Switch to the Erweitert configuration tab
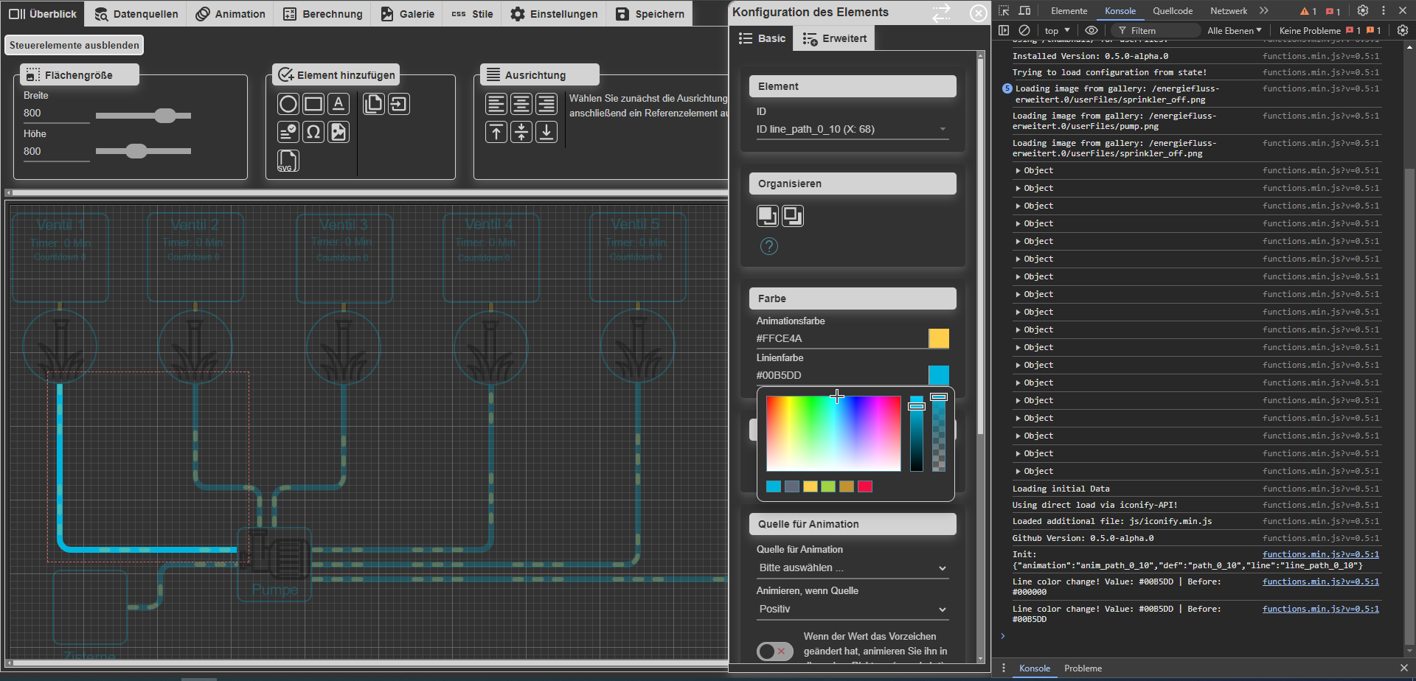The height and width of the screenshot is (681, 1416). (834, 38)
